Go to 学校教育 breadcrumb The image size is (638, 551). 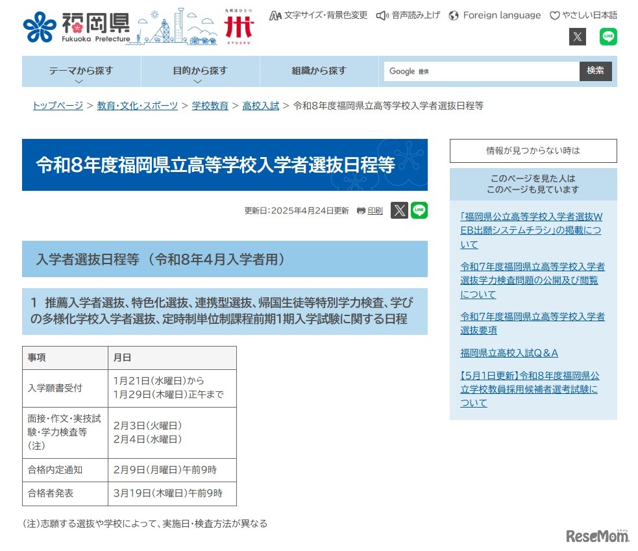coord(210,106)
